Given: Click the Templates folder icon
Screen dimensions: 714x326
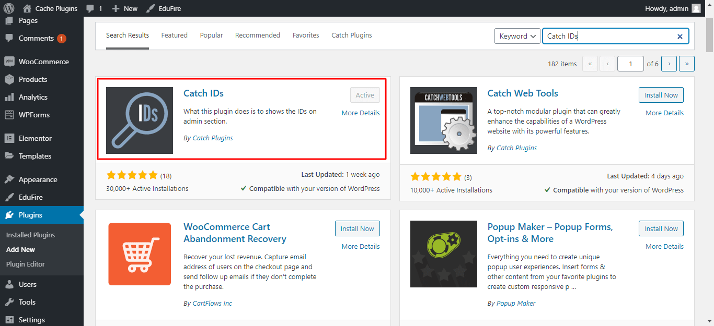Looking at the screenshot, I should tap(9, 156).
